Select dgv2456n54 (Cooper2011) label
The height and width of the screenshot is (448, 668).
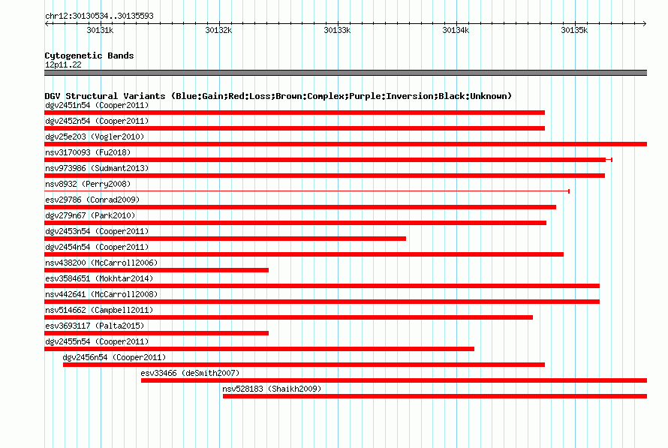pyautogui.click(x=115, y=357)
